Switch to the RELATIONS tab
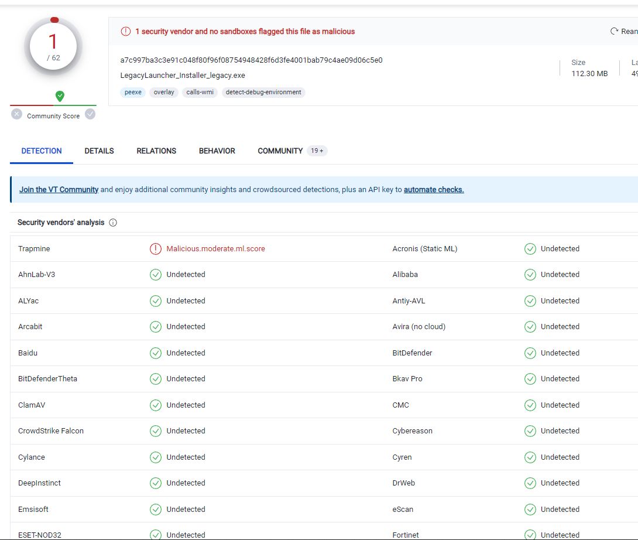Screen dimensions: 638x540 coord(156,151)
